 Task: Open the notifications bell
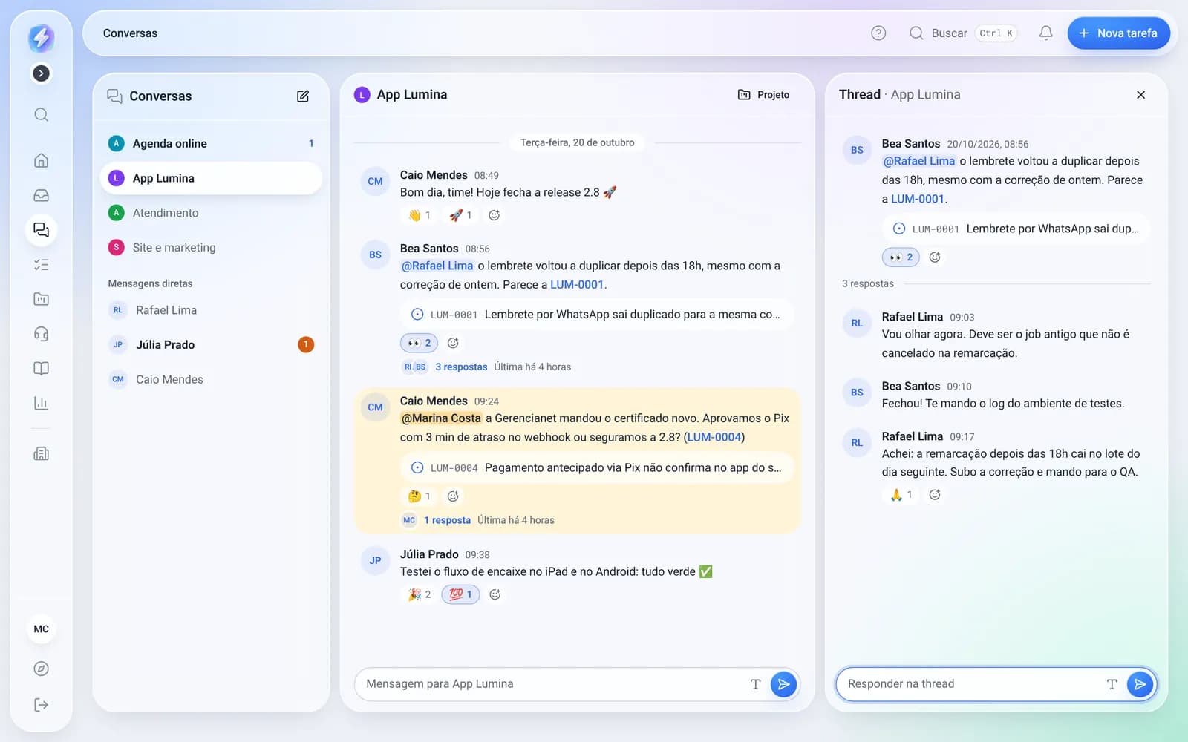[x=1045, y=33]
